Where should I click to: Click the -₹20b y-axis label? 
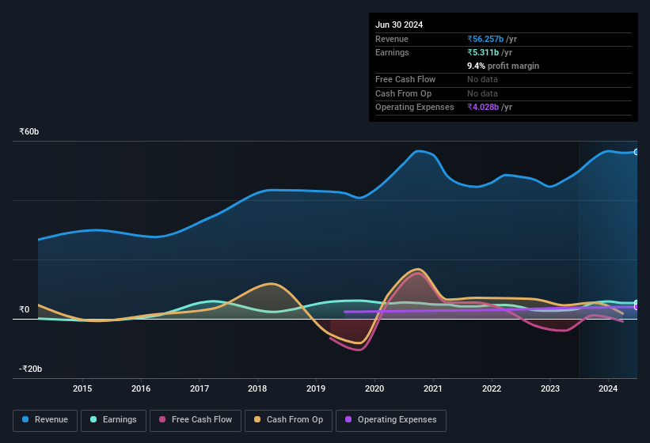30,369
